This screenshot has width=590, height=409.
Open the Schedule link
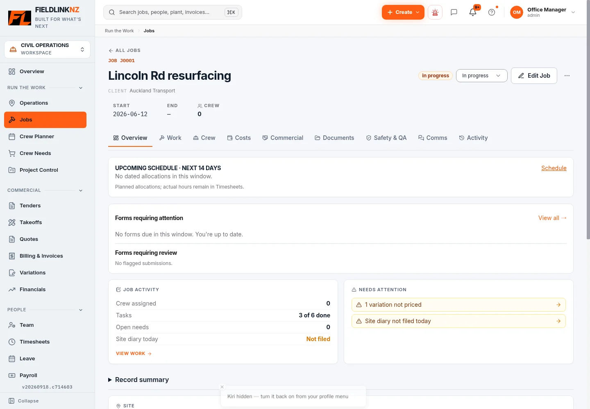point(554,168)
